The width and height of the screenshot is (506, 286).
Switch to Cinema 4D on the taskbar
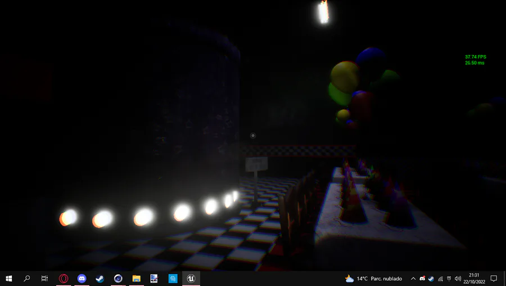coord(118,278)
